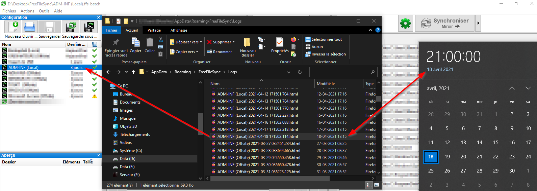Click the copy path icon under scissors
Viewport: 537px width, 191px height.
pyautogui.click(x=161, y=47)
